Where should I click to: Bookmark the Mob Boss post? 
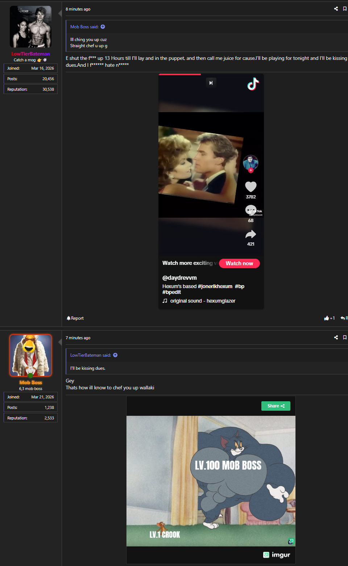tap(345, 337)
